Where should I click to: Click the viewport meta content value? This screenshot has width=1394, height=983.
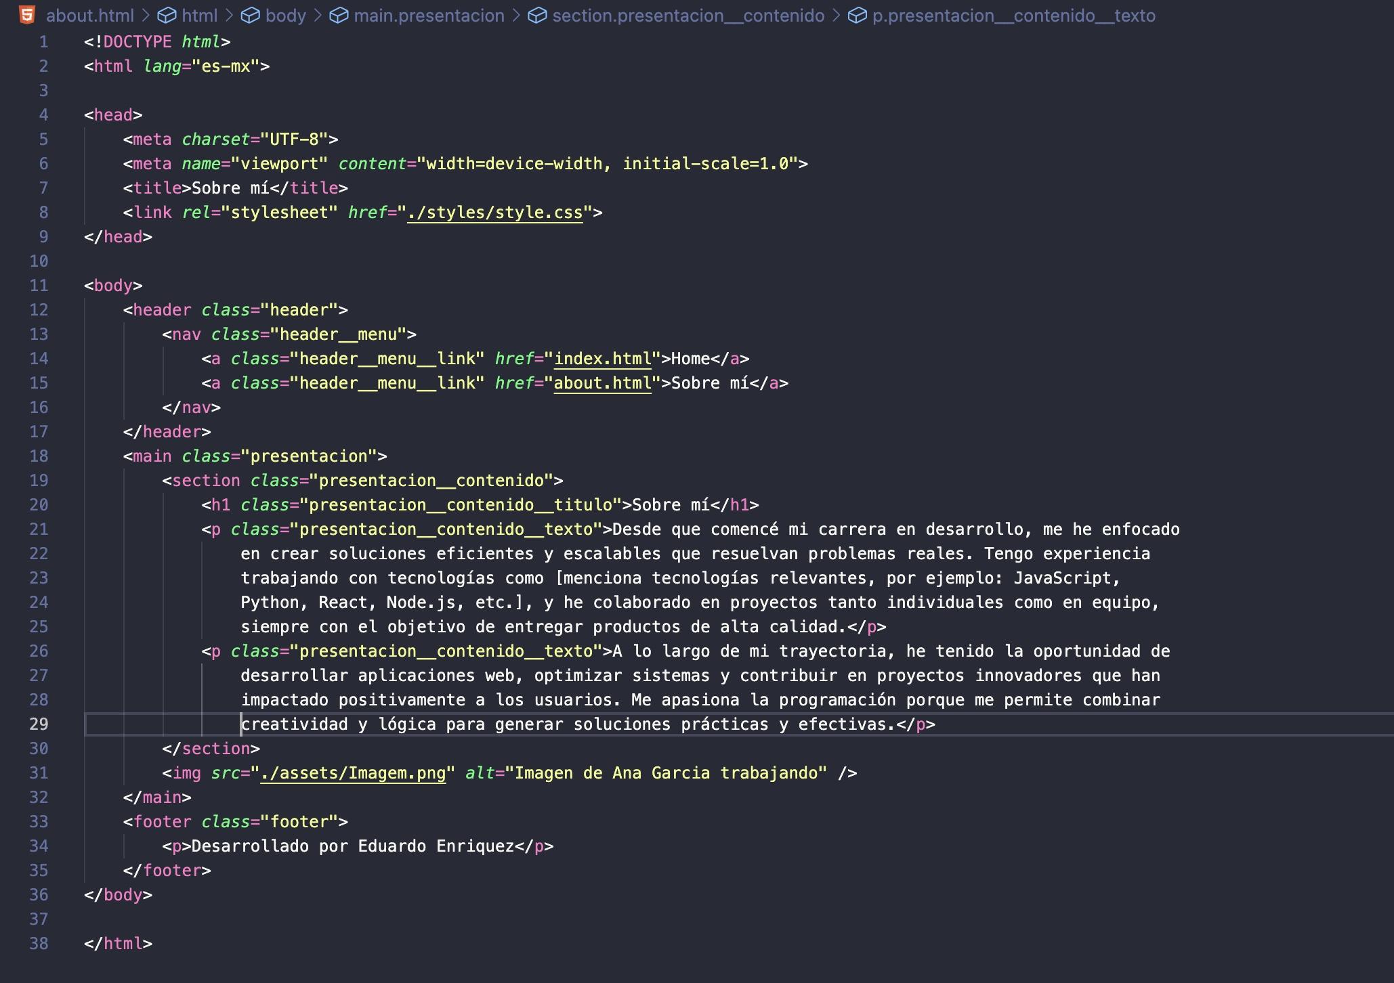(x=607, y=164)
